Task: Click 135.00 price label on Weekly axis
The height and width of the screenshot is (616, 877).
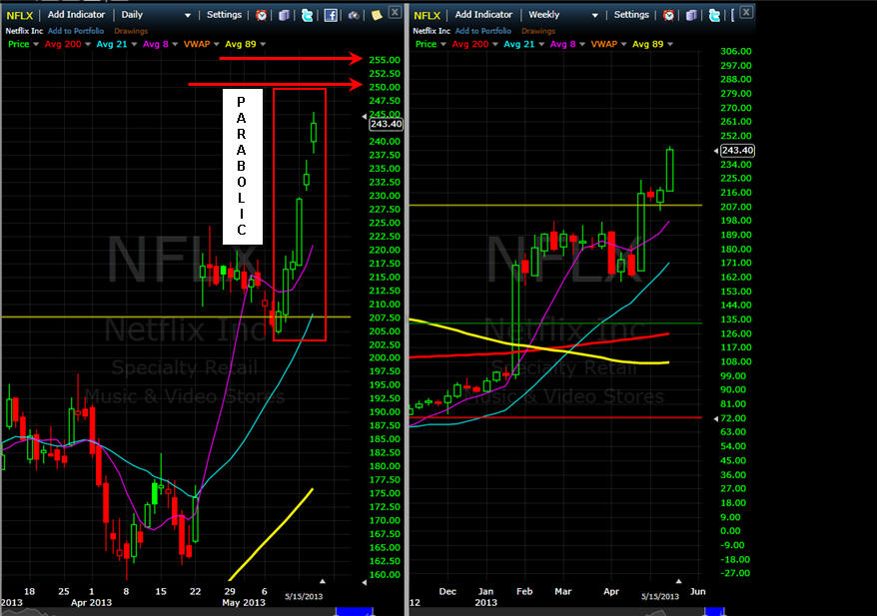Action: [735, 319]
